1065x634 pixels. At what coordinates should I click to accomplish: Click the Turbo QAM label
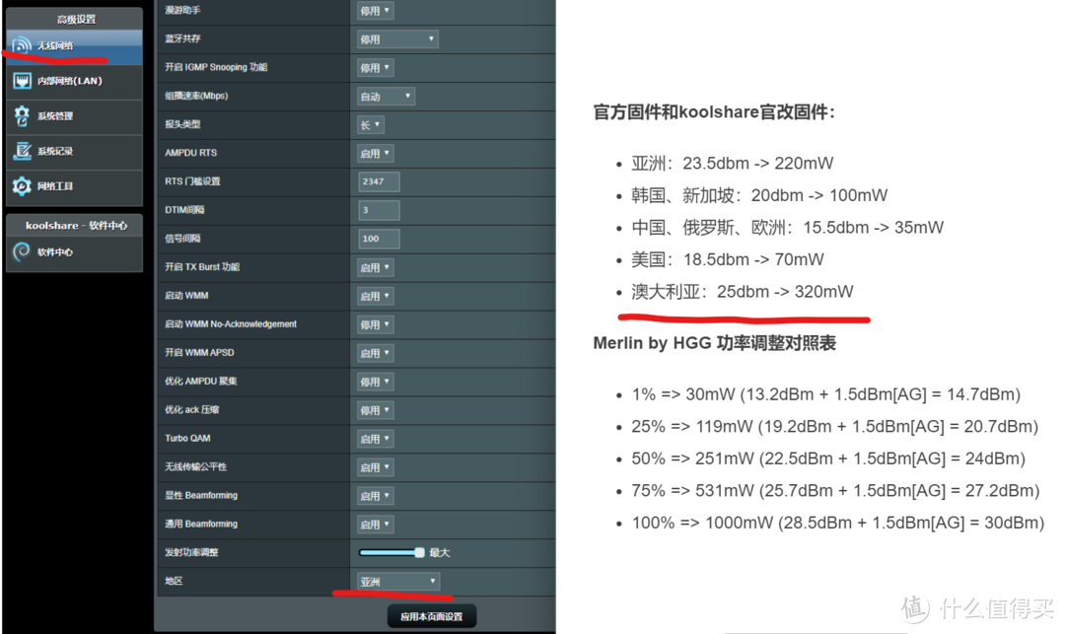187,439
